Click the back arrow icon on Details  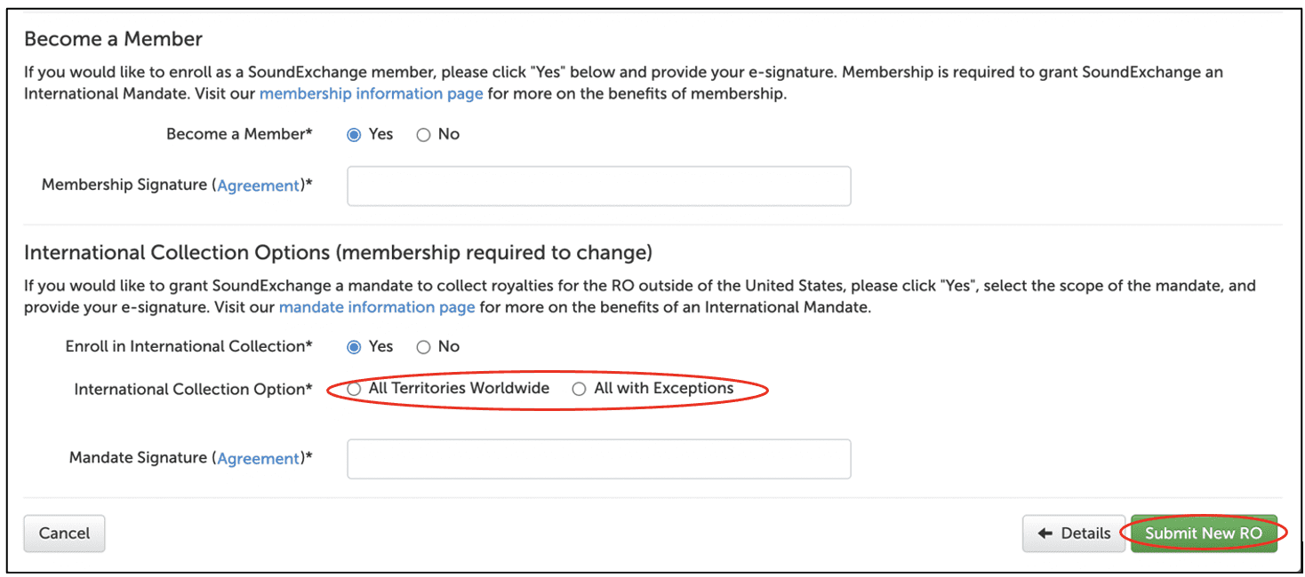[x=1045, y=534]
